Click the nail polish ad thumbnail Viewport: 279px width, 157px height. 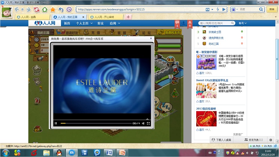206,90
